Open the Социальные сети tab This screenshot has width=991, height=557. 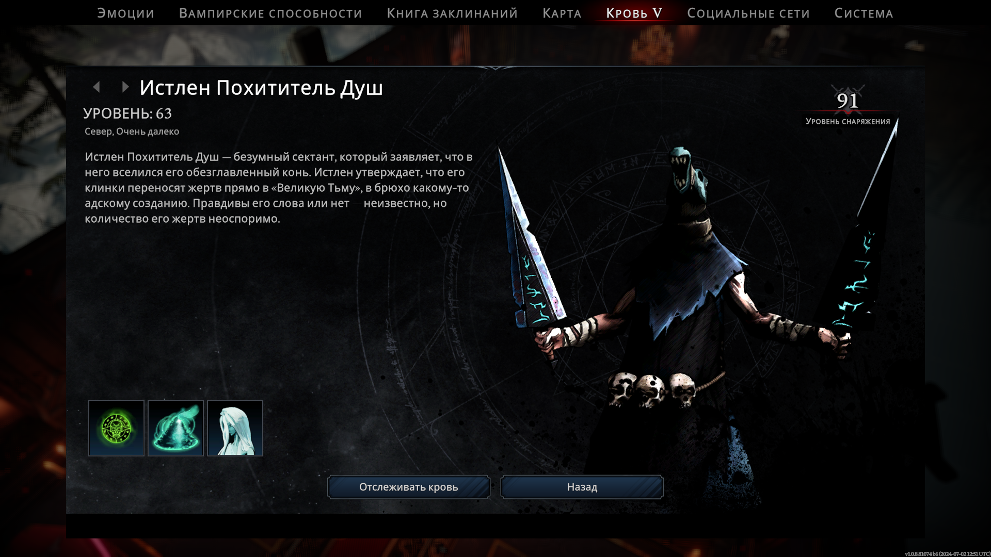click(x=748, y=13)
